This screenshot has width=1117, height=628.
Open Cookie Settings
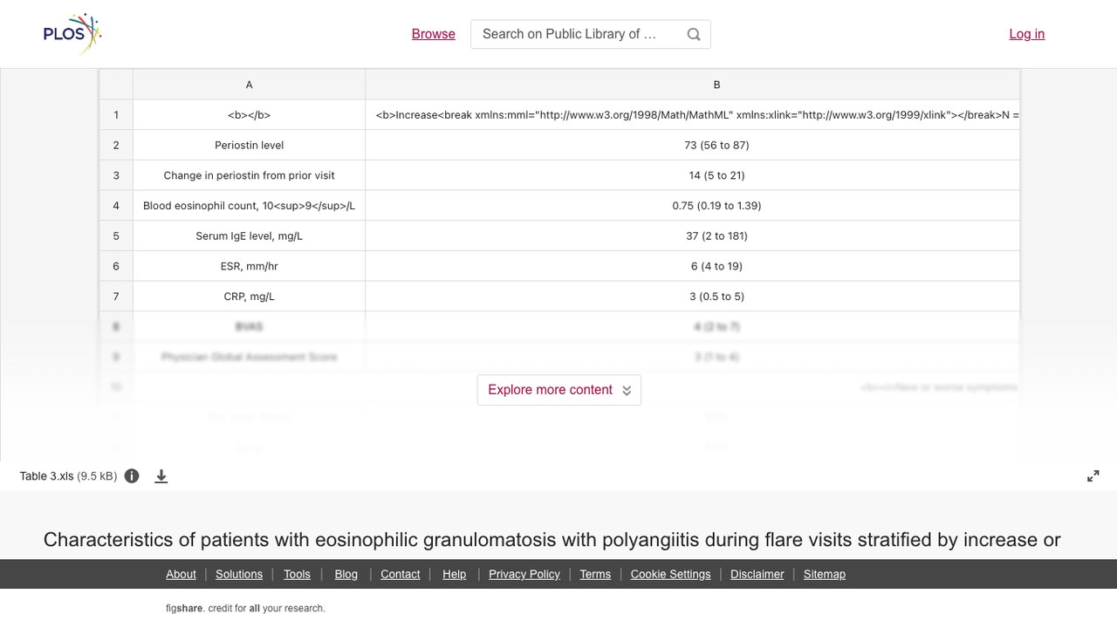click(670, 574)
